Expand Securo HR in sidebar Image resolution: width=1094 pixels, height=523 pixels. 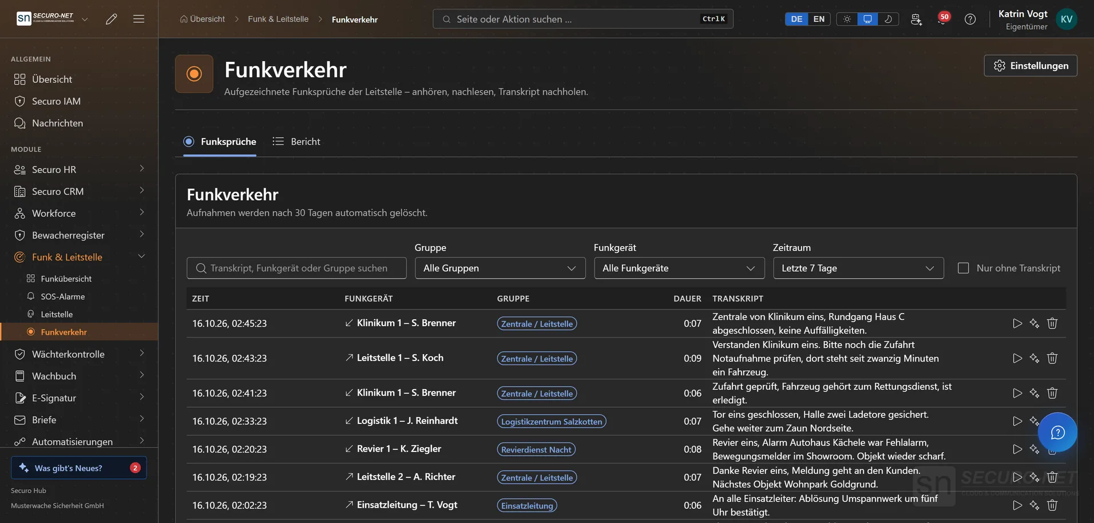pyautogui.click(x=79, y=169)
